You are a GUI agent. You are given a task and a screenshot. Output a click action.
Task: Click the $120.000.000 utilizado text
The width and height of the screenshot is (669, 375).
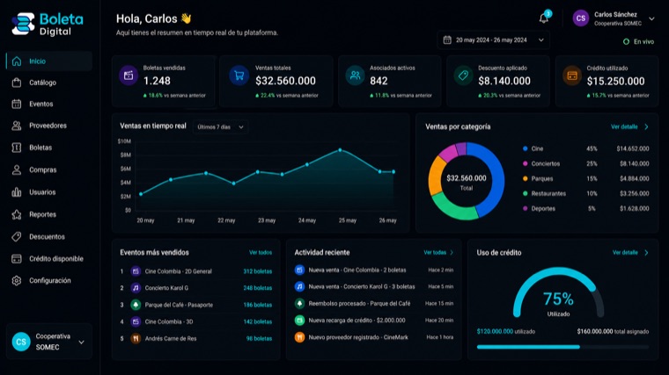(x=506, y=331)
